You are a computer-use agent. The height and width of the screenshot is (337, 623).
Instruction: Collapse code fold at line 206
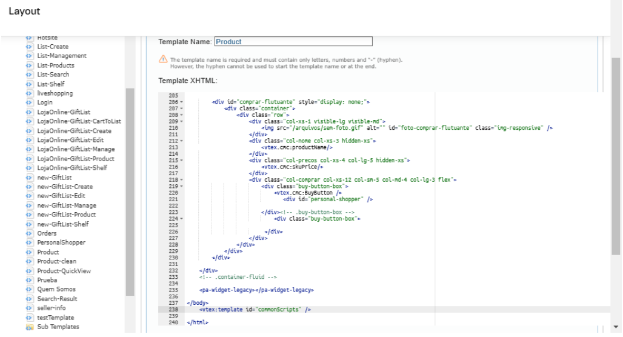(182, 102)
